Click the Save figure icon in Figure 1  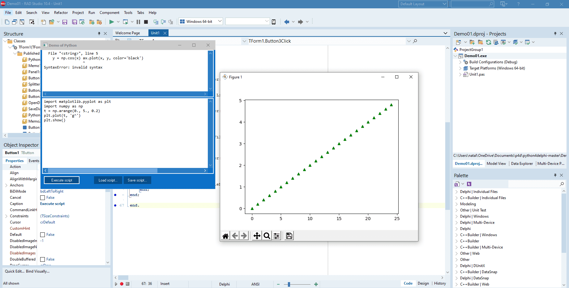[x=289, y=236]
